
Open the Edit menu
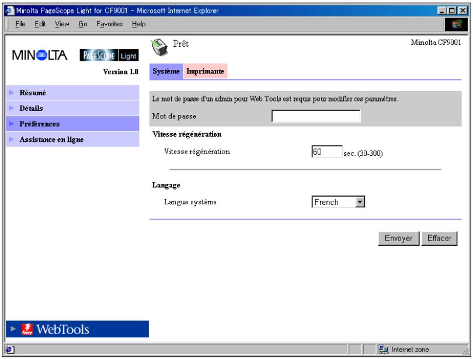(40, 24)
